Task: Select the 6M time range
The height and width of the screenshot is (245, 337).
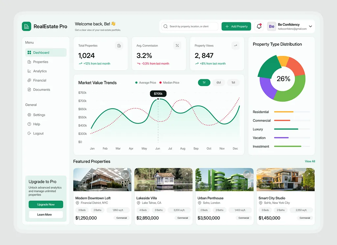Action: (x=219, y=83)
